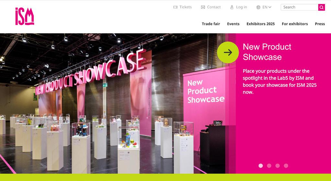The image size is (331, 181).
Task: Click the ISM logo
Action: pyautogui.click(x=25, y=16)
